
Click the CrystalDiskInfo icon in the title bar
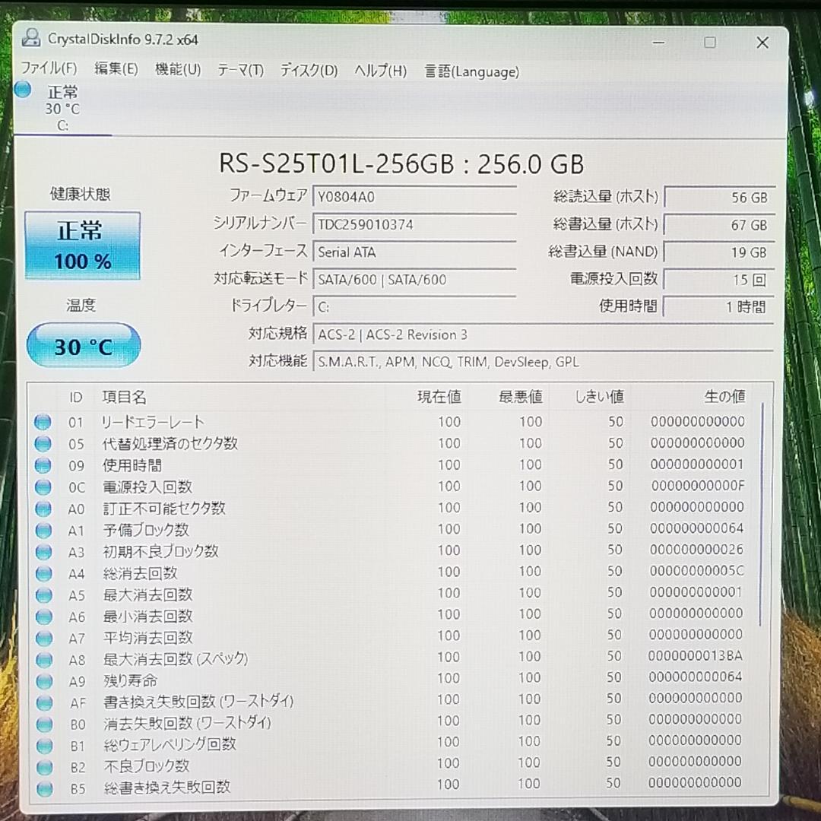point(30,39)
